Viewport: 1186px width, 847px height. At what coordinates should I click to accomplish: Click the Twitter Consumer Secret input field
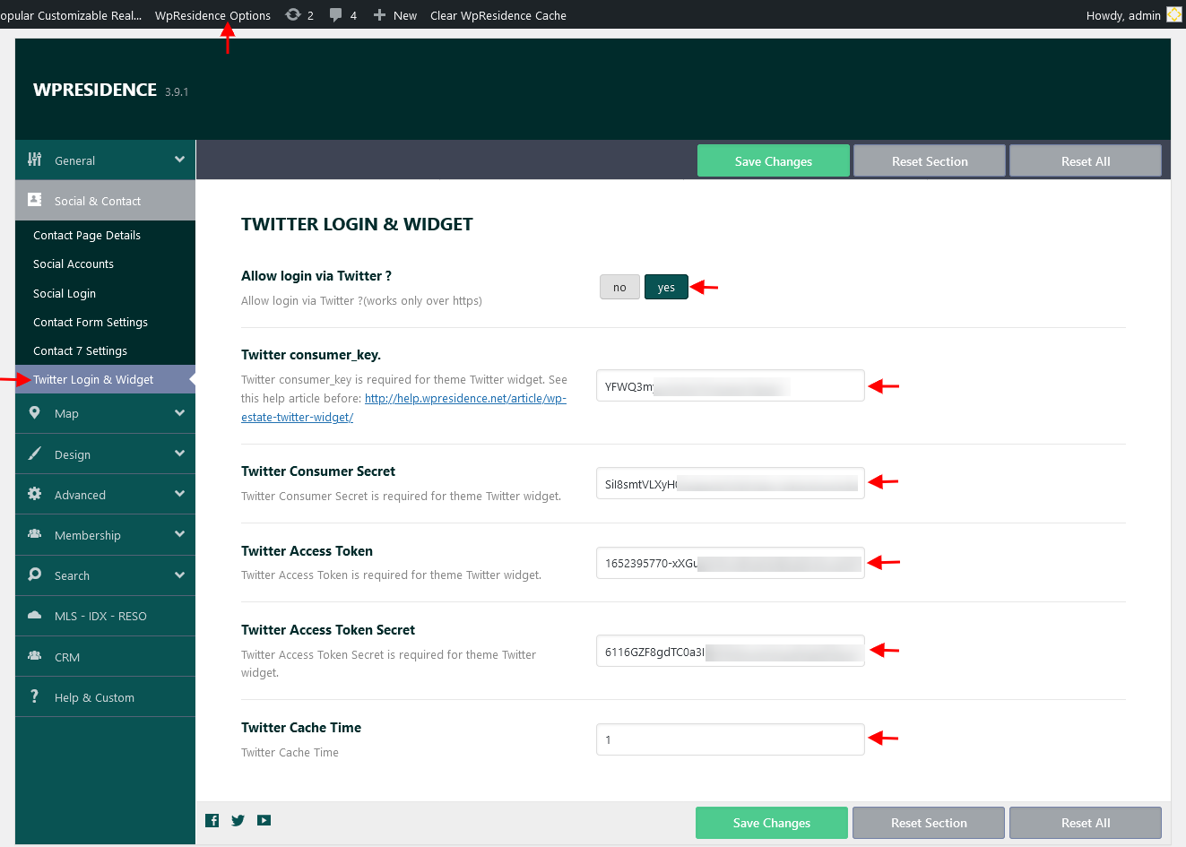point(731,483)
